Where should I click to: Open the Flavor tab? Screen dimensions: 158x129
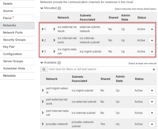point(17,18)
